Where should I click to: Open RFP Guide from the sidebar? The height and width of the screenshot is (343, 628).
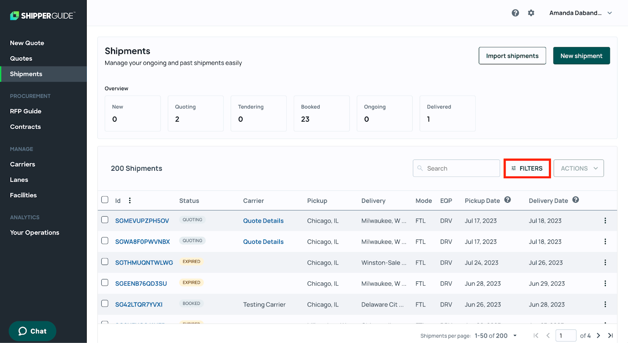pos(26,111)
